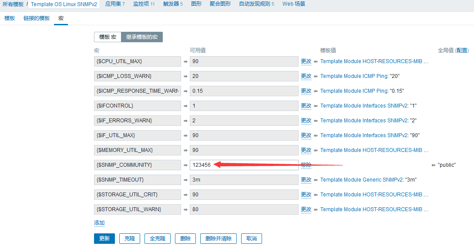The width and height of the screenshot is (474, 246).
Task: Click 更改 for {$STORAGE_UTIL_WARN} macro
Action: tap(306, 209)
